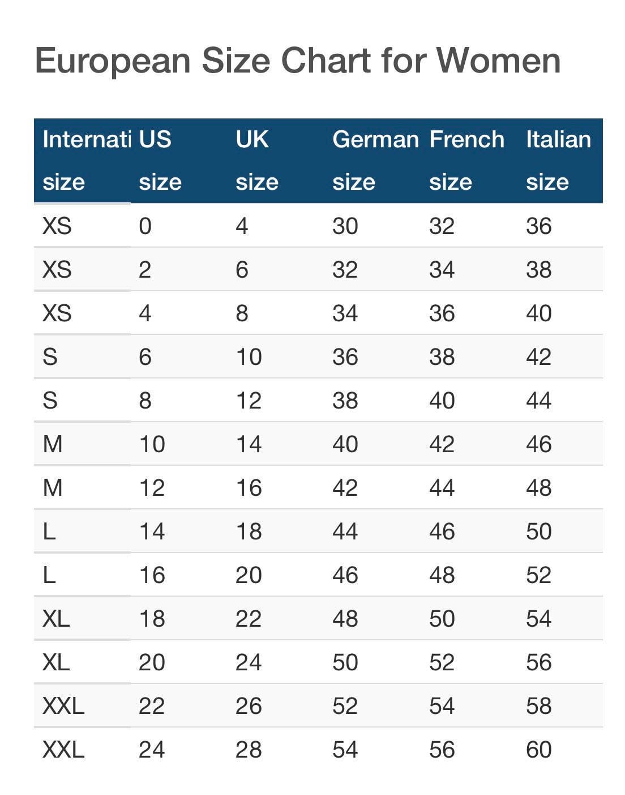Select UK size 24 cell
This screenshot has width=625, height=795.
249,662
